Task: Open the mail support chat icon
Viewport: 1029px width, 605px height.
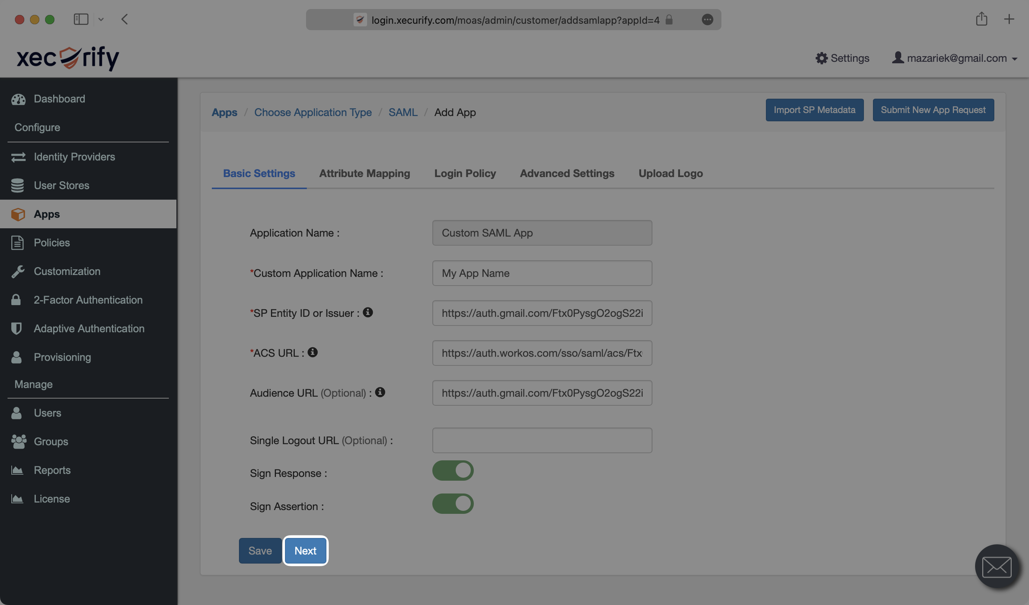Action: 996,566
